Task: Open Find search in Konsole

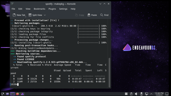Action: (x=104, y=15)
